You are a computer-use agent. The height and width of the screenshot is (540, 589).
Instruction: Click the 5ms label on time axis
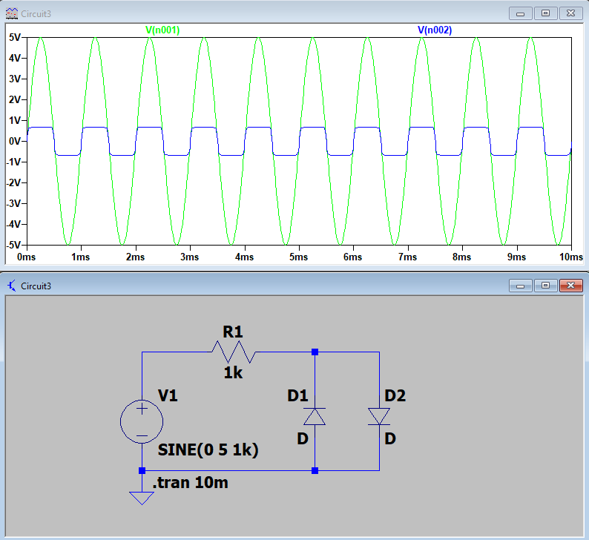point(298,257)
